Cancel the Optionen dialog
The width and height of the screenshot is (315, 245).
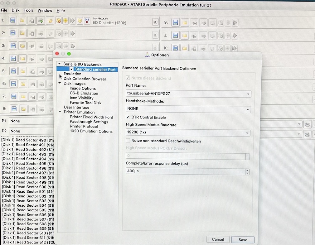point(218,239)
